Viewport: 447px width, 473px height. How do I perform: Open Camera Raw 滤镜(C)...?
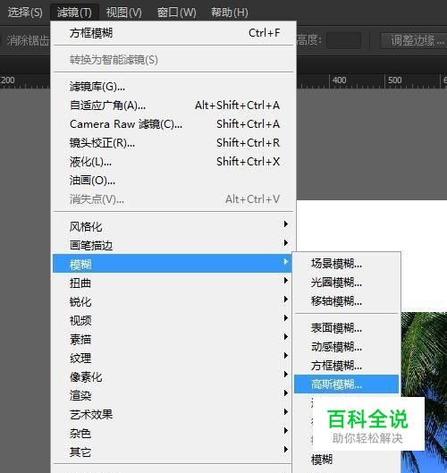173,124
